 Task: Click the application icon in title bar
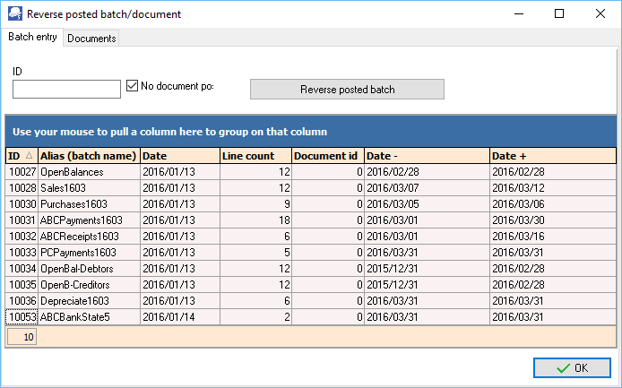(13, 14)
